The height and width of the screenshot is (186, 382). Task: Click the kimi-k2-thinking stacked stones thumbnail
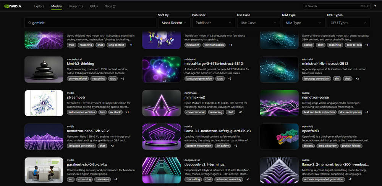[44, 69]
